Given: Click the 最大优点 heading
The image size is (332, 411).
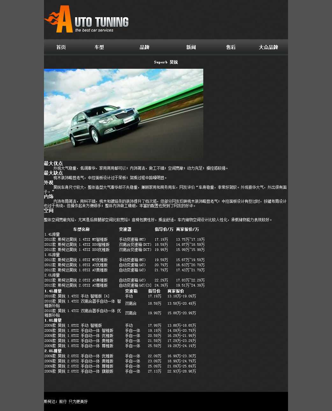Looking at the screenshot, I should point(53,163).
